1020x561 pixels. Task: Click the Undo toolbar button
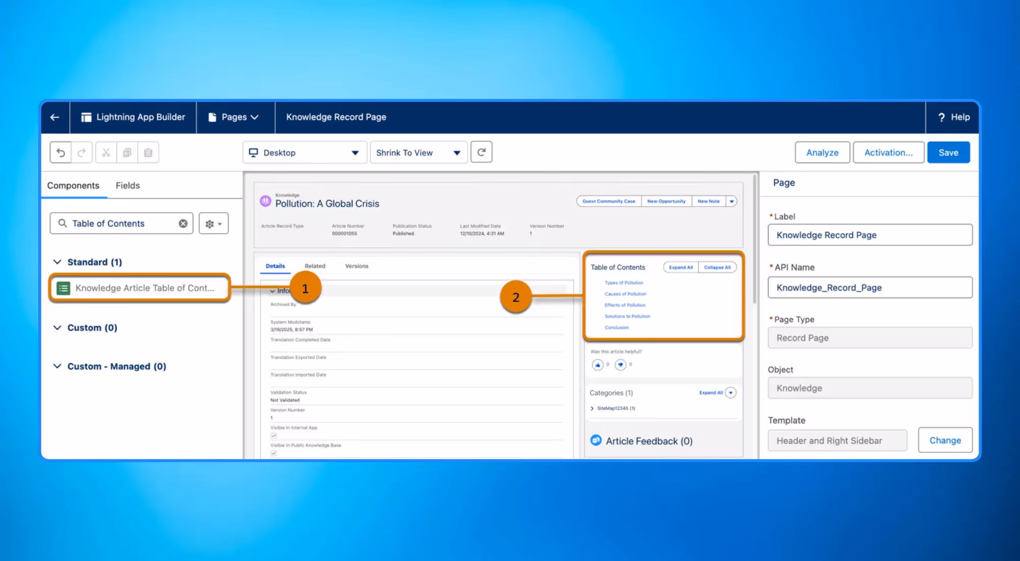[61, 152]
